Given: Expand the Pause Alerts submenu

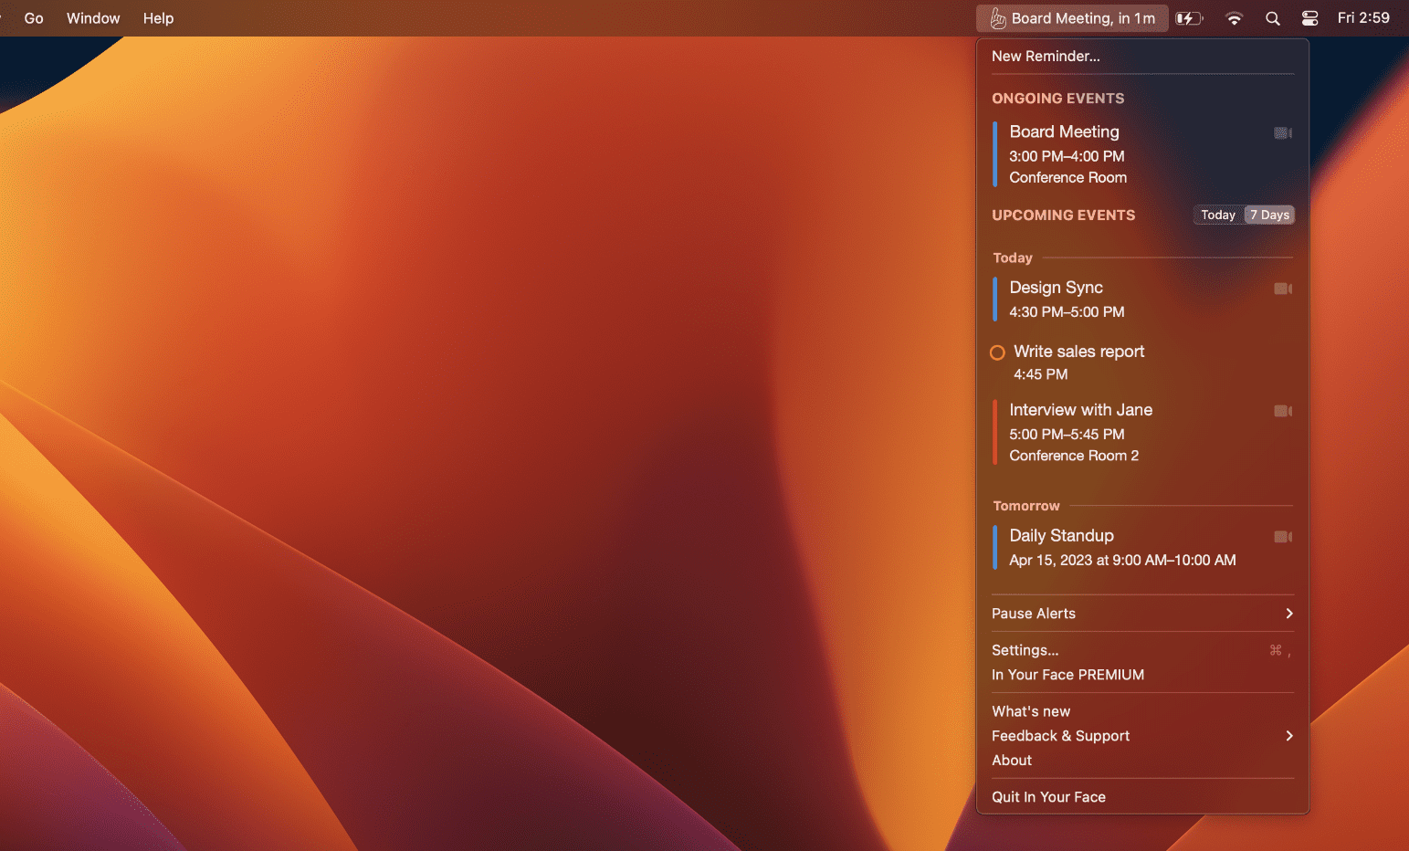Looking at the screenshot, I should [1141, 614].
